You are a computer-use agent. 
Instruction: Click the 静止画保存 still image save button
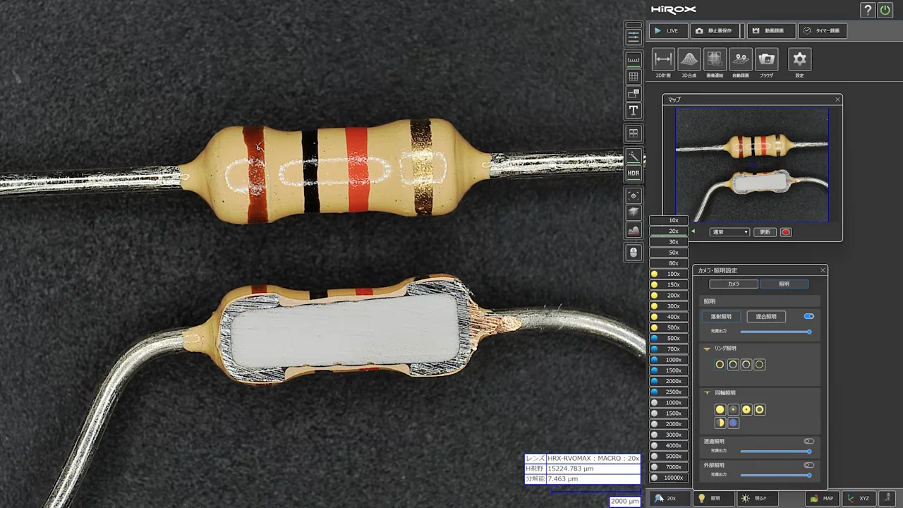tap(715, 31)
